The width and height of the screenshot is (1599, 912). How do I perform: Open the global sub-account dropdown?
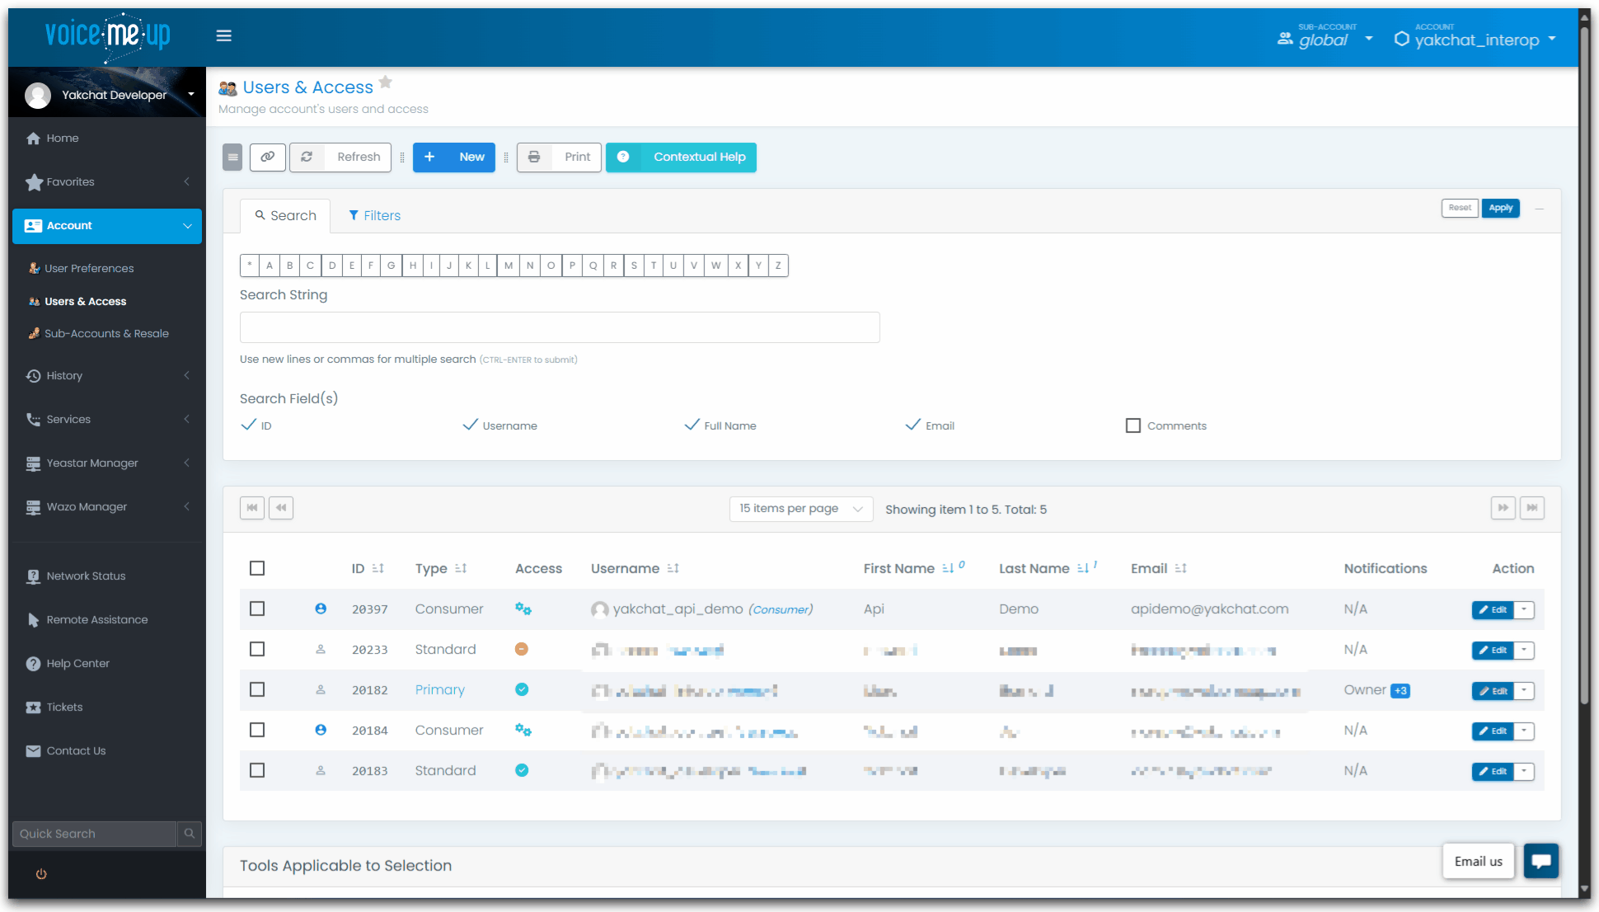tap(1325, 36)
